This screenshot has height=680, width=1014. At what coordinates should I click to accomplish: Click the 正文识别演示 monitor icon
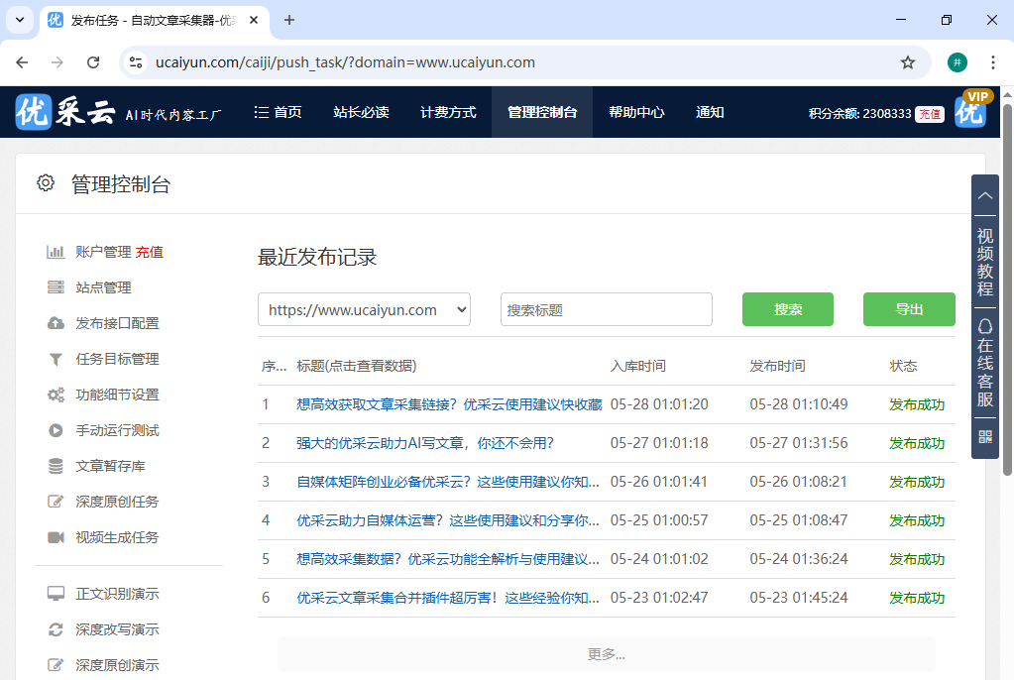coord(57,593)
